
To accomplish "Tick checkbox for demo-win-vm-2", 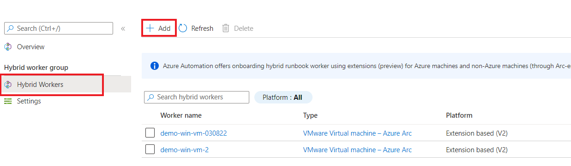I will (x=150, y=149).
